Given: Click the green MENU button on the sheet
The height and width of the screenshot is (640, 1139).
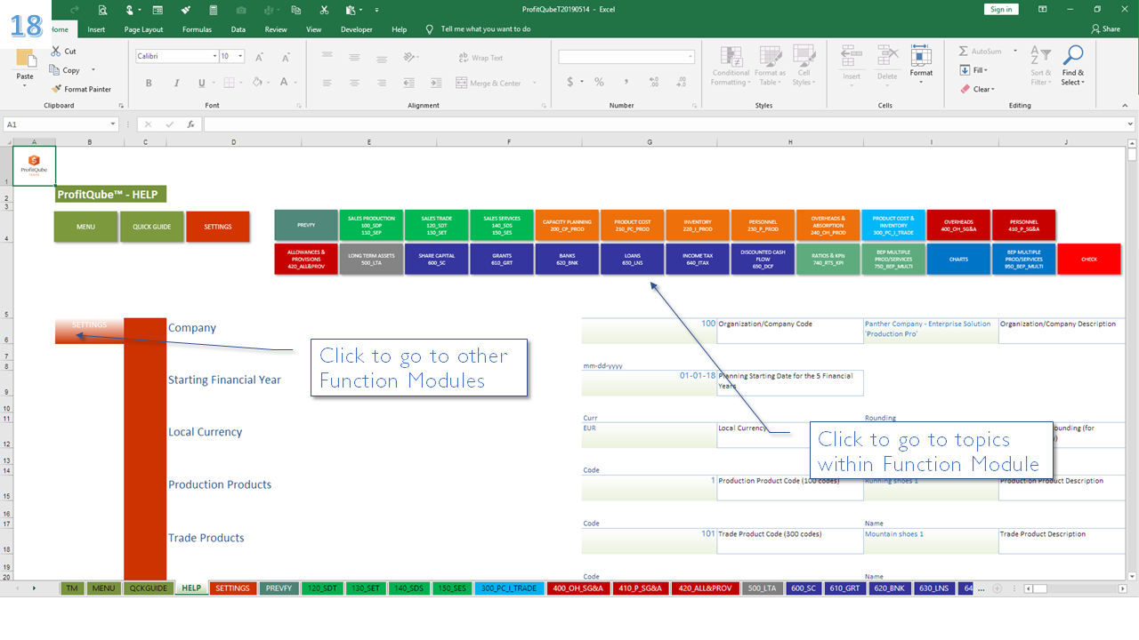Looking at the screenshot, I should [85, 227].
